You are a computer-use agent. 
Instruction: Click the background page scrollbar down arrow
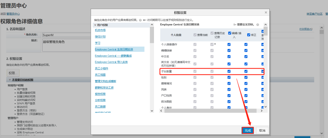pyautogui.click(x=322, y=133)
